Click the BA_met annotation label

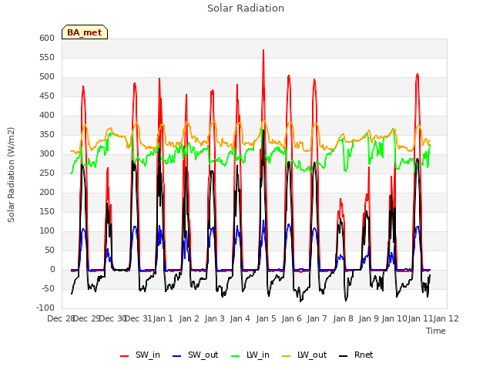click(x=85, y=32)
